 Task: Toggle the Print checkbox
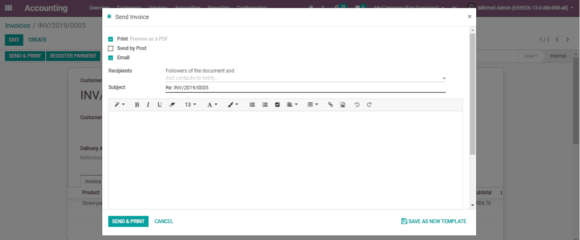tap(110, 39)
